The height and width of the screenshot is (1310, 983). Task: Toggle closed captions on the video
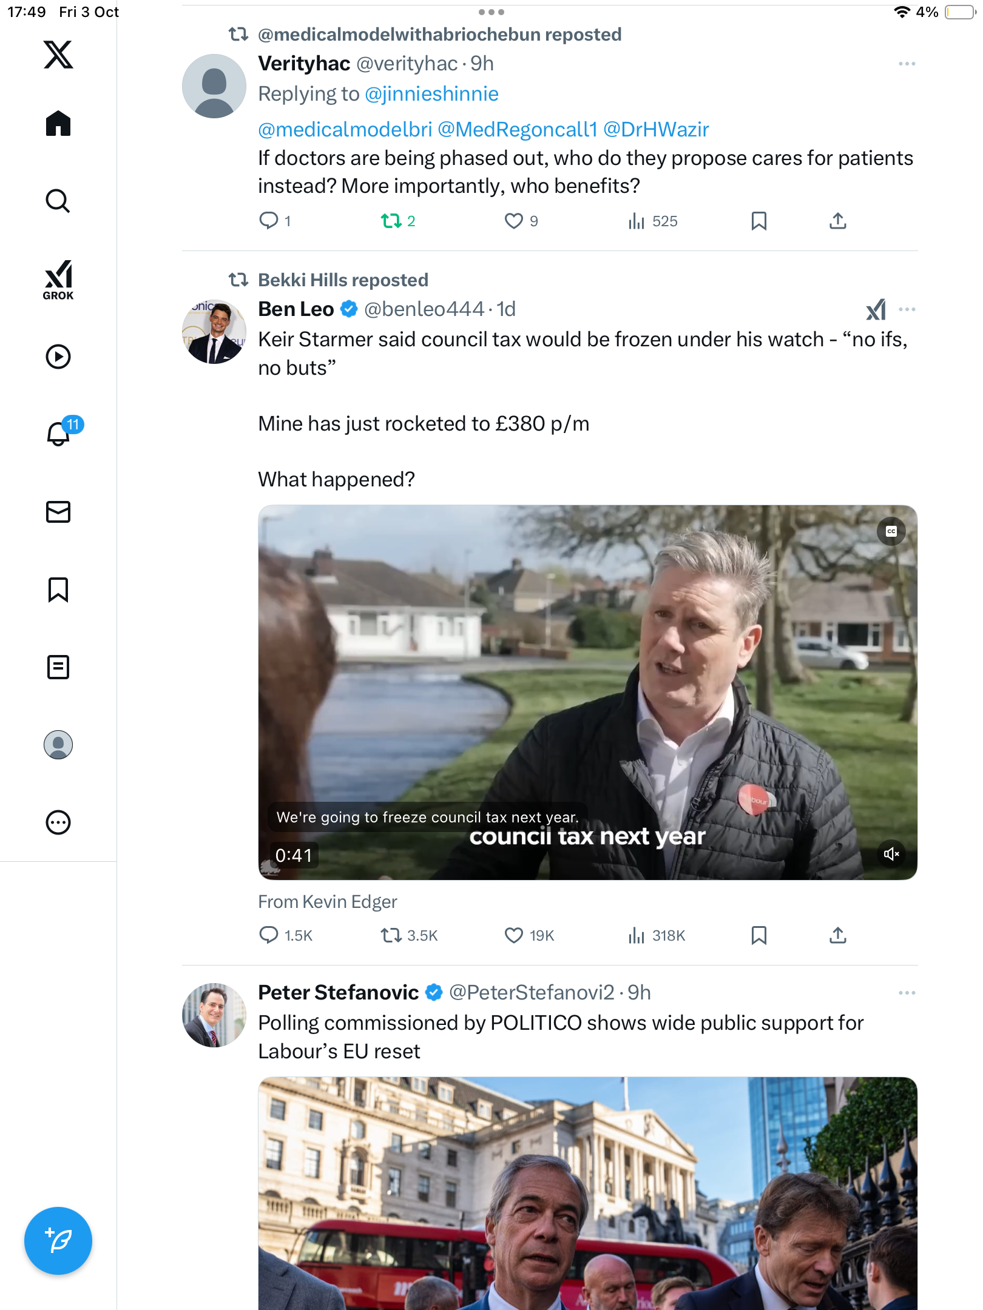[x=891, y=531]
